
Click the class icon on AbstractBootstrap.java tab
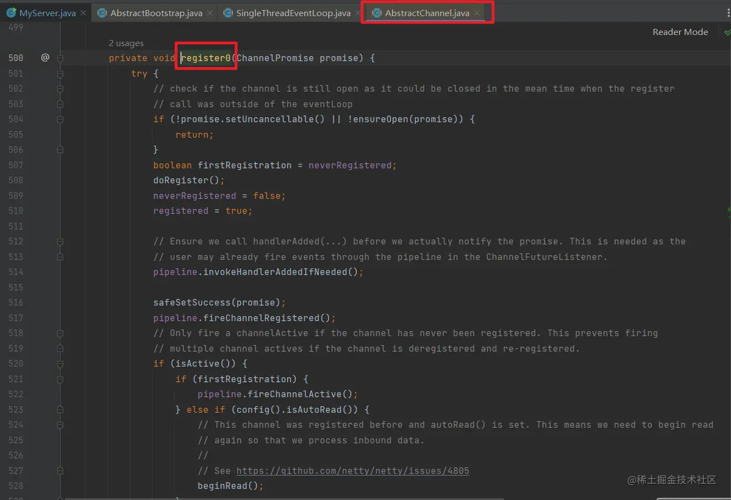(102, 12)
